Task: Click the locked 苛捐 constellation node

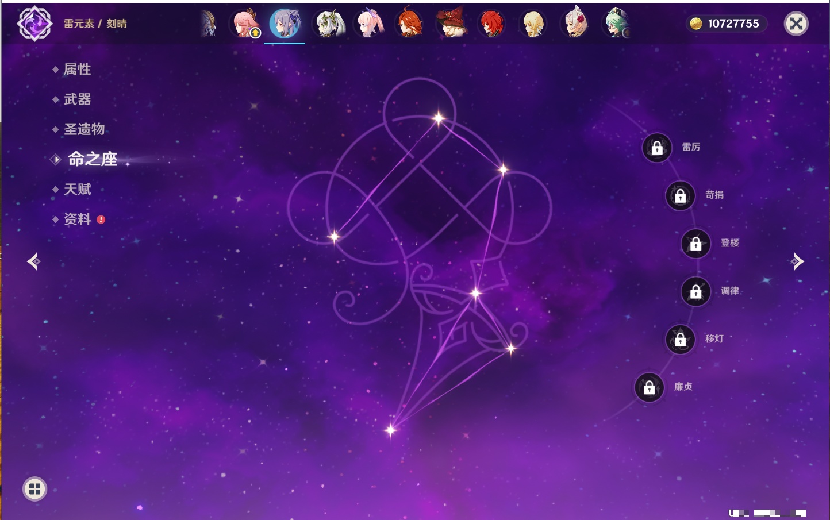Action: tap(681, 196)
